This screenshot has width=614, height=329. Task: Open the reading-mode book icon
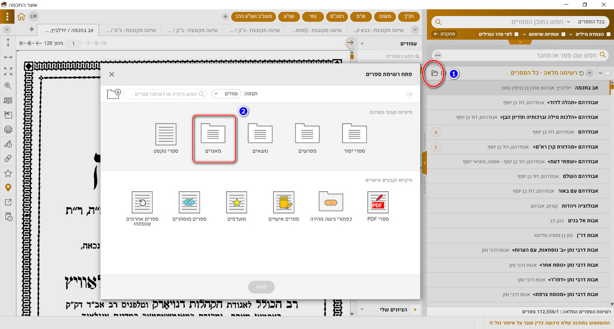tap(8, 101)
